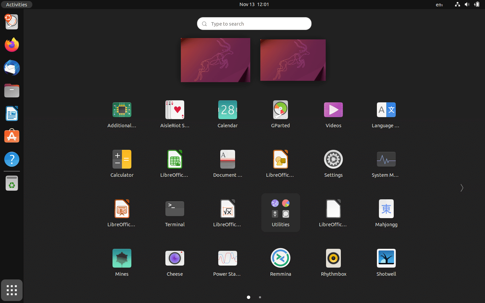The image size is (485, 303).
Task: Click the disk icon with Ubuntu logo in dock
Action: tap(12, 22)
